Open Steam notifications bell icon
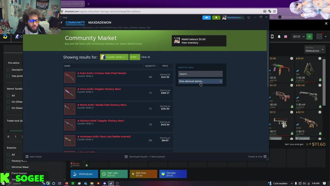The image size is (330, 186). tap(216, 18)
